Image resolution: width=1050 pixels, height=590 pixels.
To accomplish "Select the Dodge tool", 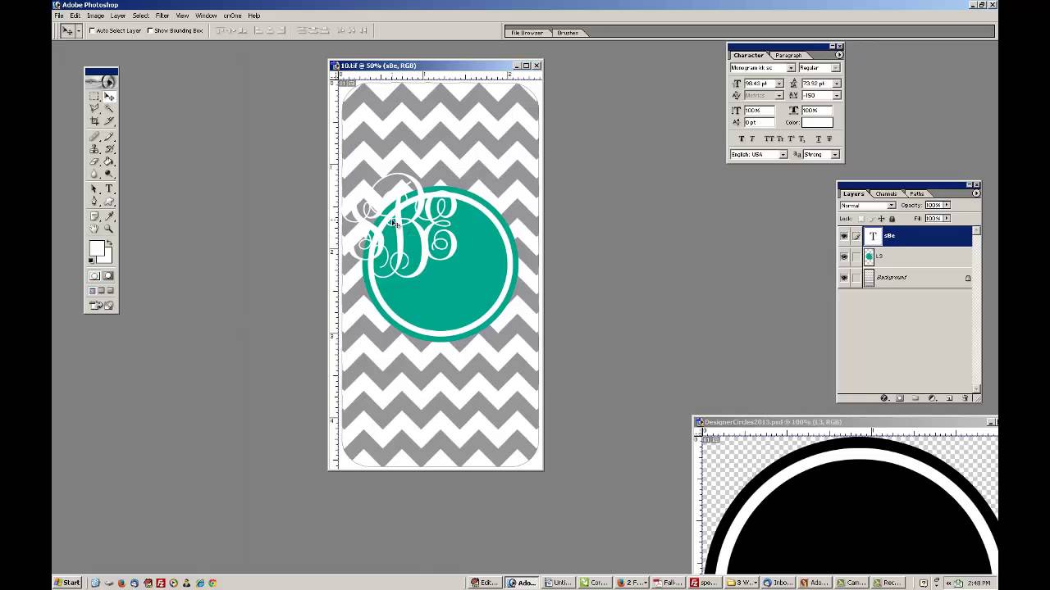I will [108, 173].
